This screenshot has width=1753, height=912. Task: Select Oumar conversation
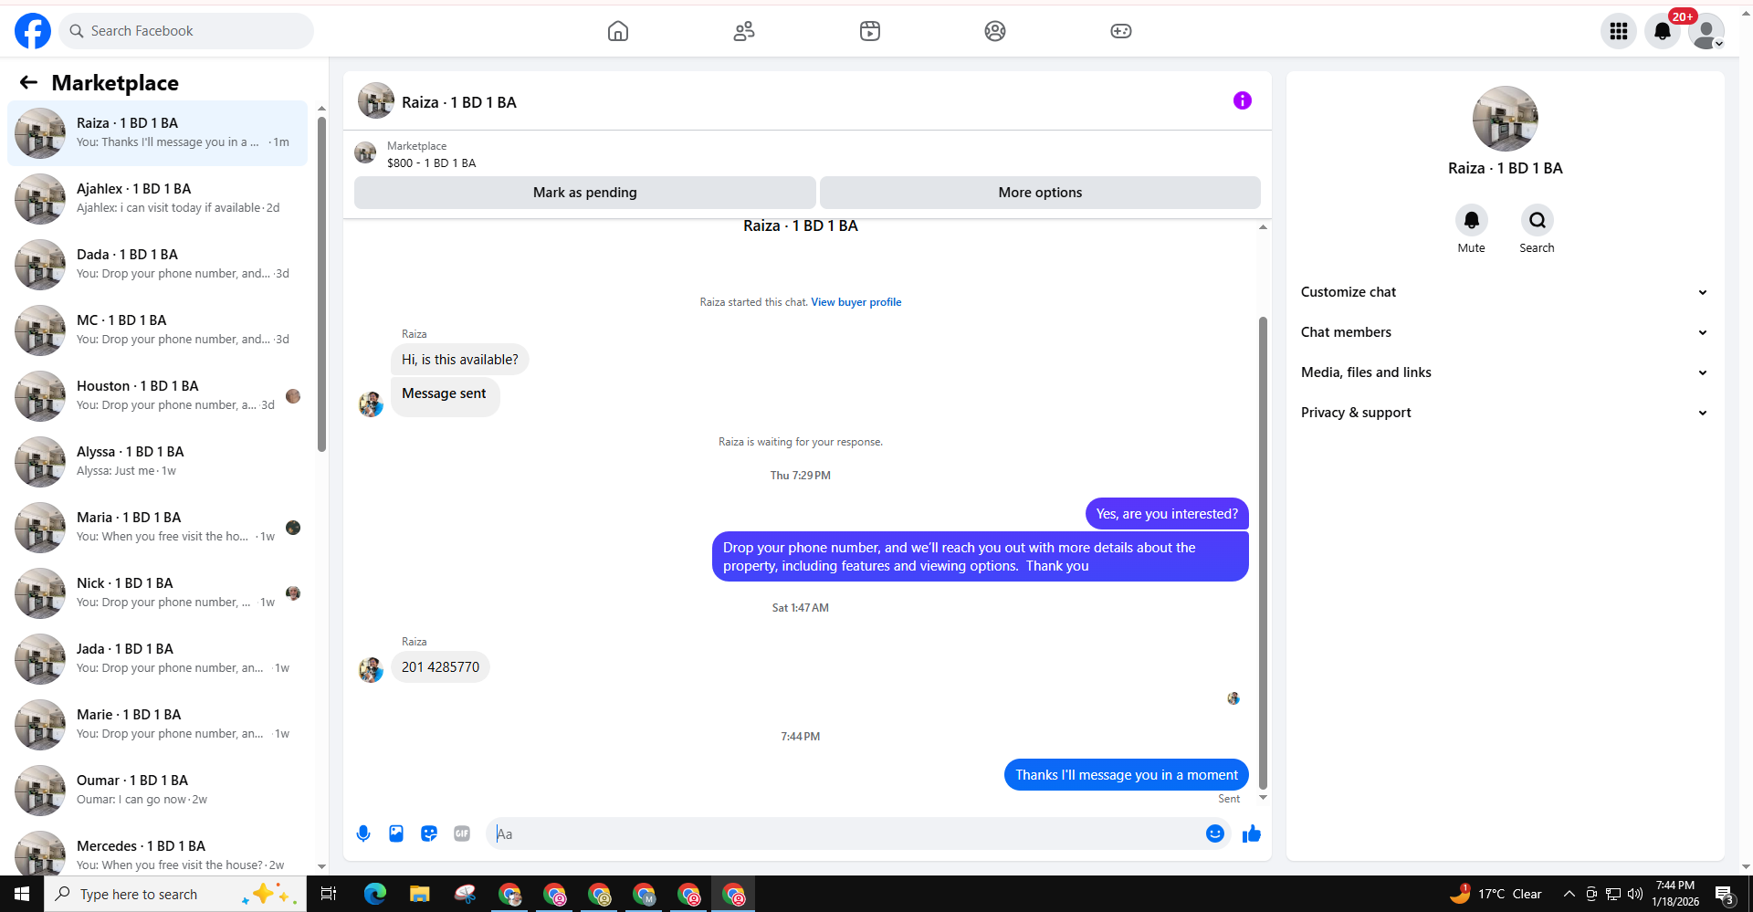[x=158, y=791]
